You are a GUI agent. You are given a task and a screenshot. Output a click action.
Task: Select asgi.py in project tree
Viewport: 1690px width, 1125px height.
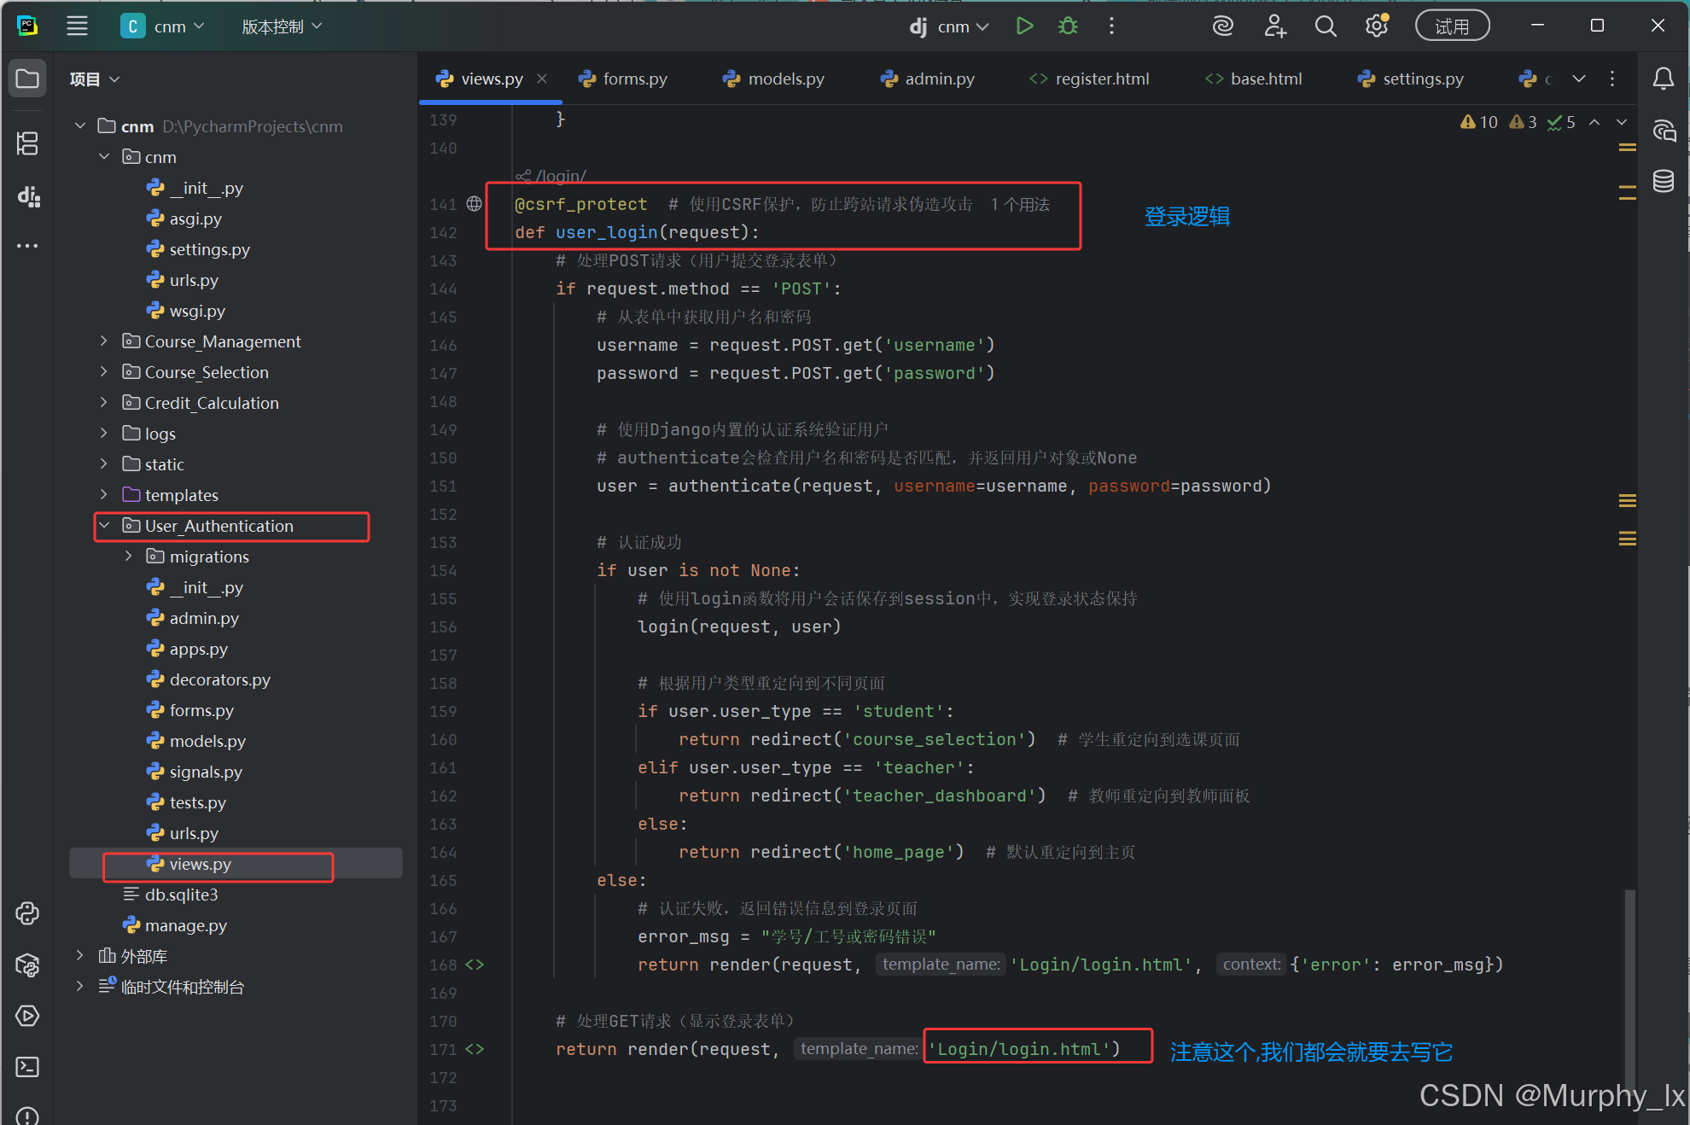195,219
